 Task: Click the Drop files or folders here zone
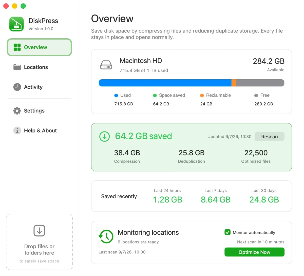[39, 242]
